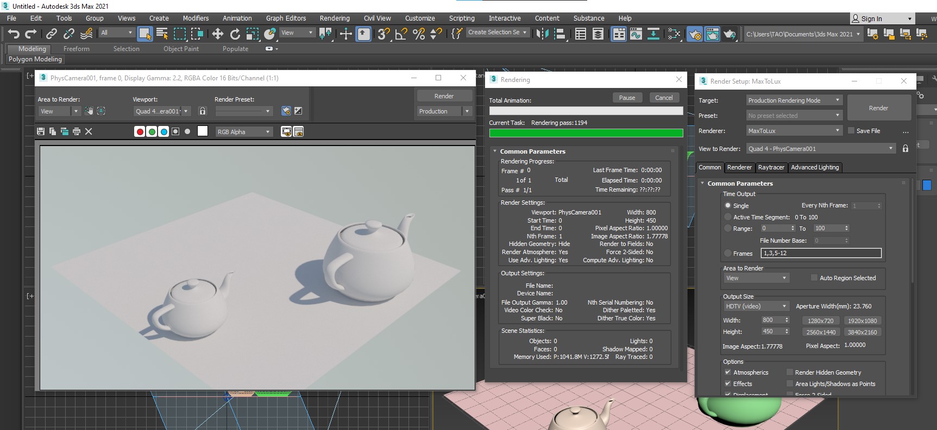Select the Active Time Segment radio option

point(728,217)
